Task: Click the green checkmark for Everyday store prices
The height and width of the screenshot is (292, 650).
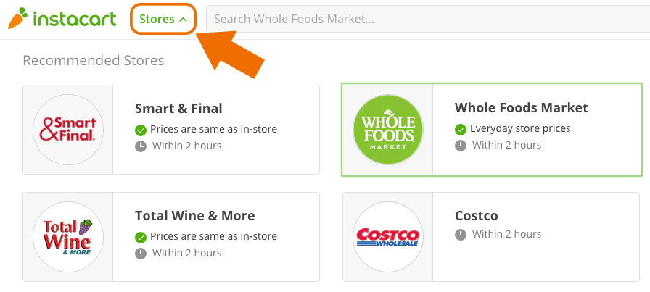Action: [461, 129]
